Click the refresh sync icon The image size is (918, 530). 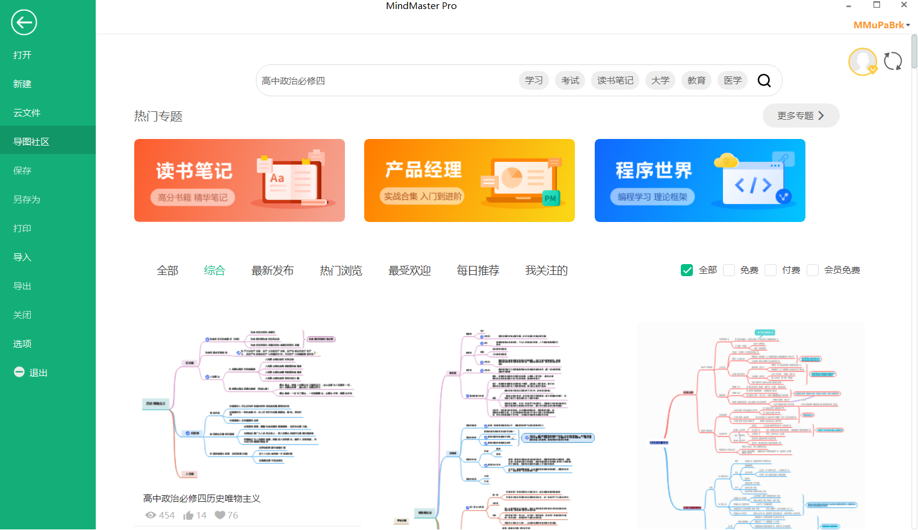tap(893, 61)
